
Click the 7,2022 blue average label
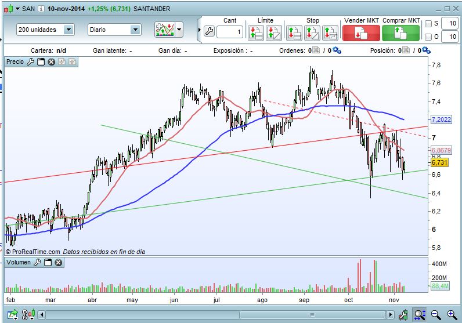(x=441, y=119)
